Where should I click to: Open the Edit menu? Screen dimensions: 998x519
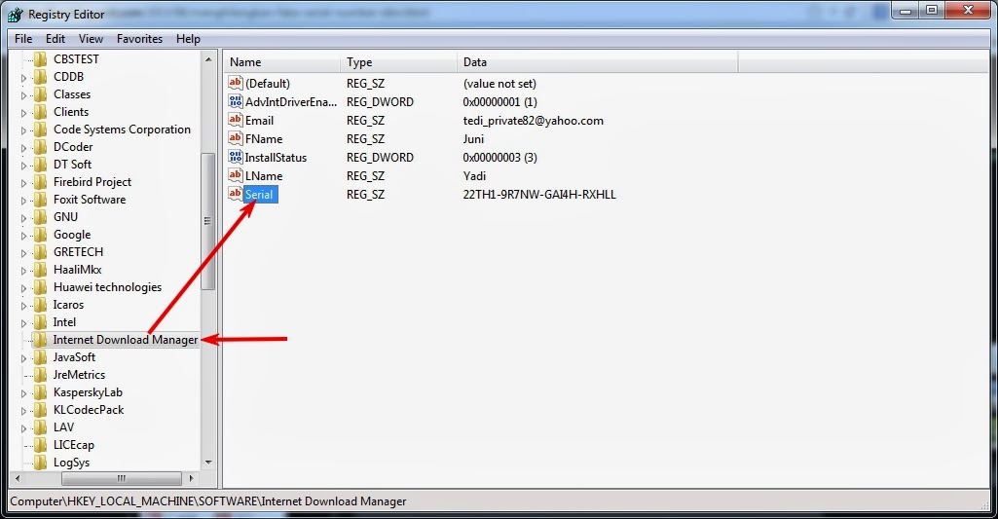(x=55, y=39)
